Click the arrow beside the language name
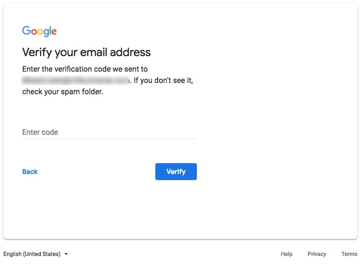 [66, 254]
